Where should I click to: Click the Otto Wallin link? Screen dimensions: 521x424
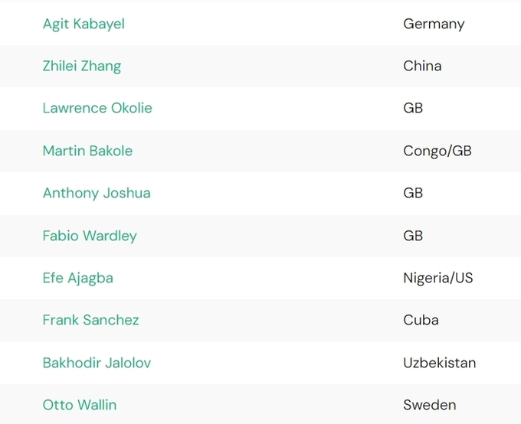click(80, 405)
